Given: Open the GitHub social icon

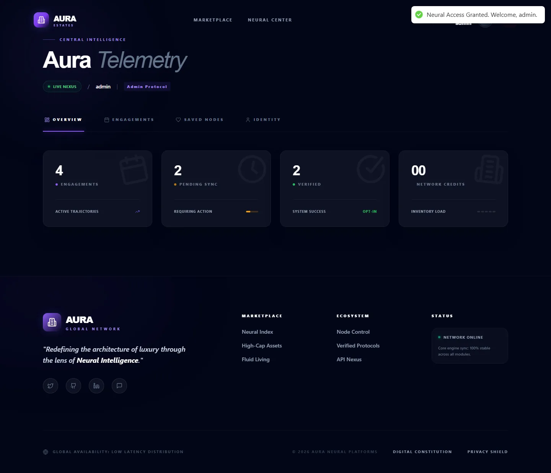Looking at the screenshot, I should [73, 386].
